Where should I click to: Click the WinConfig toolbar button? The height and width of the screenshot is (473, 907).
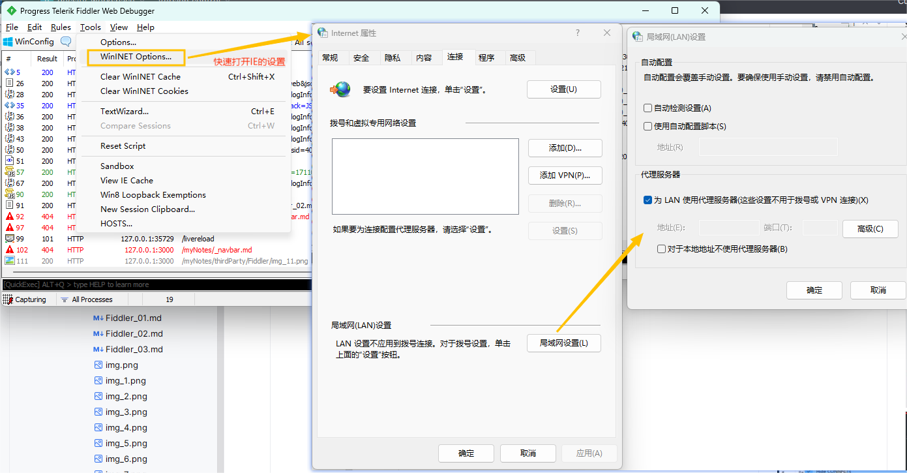tap(29, 42)
